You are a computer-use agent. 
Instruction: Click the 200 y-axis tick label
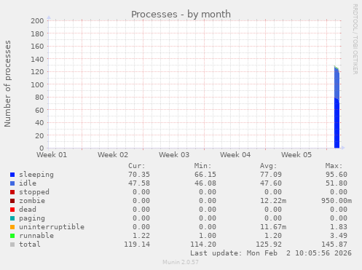[37, 21]
